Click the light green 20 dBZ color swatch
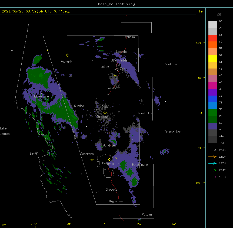The height and width of the screenshot is (228, 233). [x=212, y=113]
